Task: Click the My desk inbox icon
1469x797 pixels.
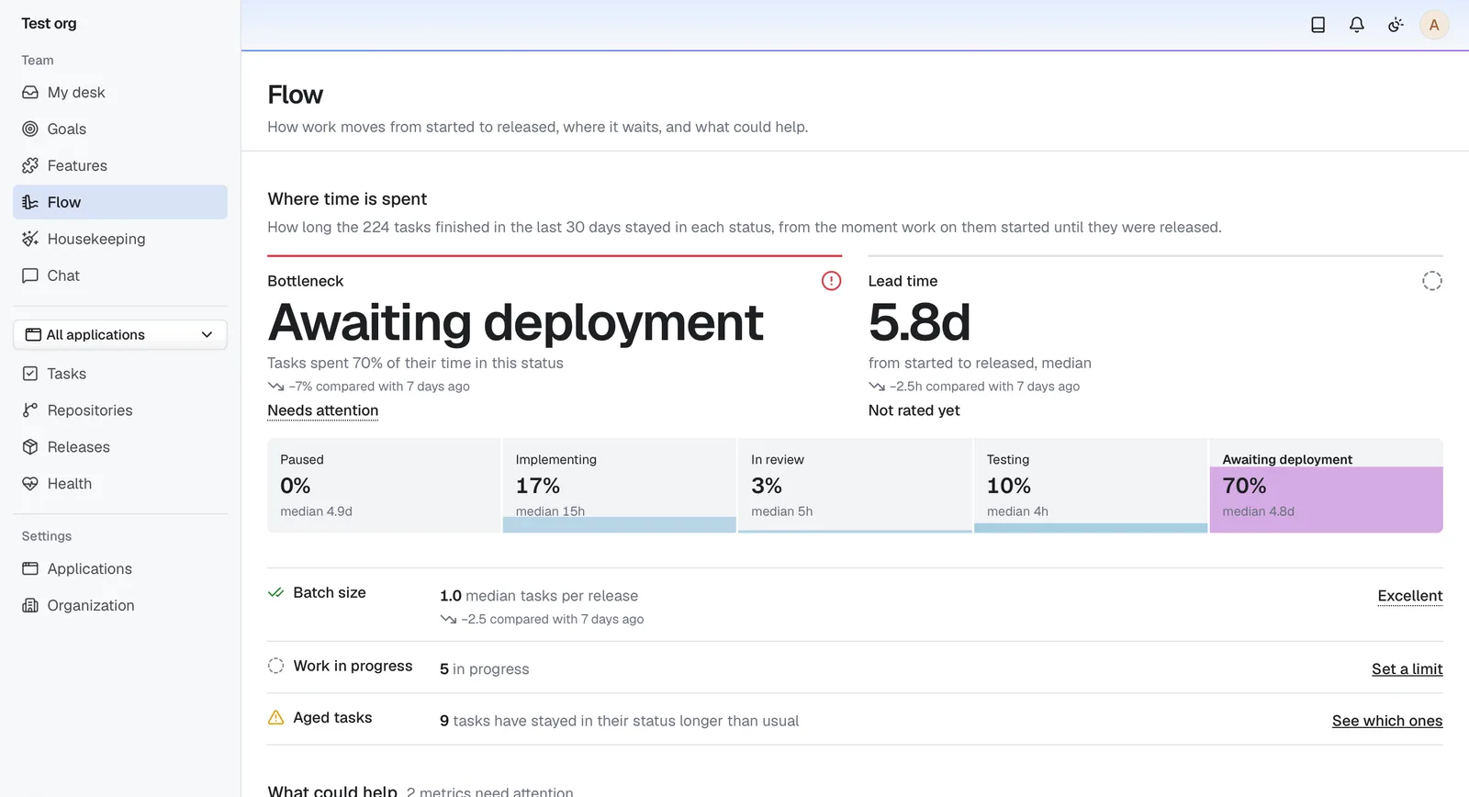Action: (30, 93)
